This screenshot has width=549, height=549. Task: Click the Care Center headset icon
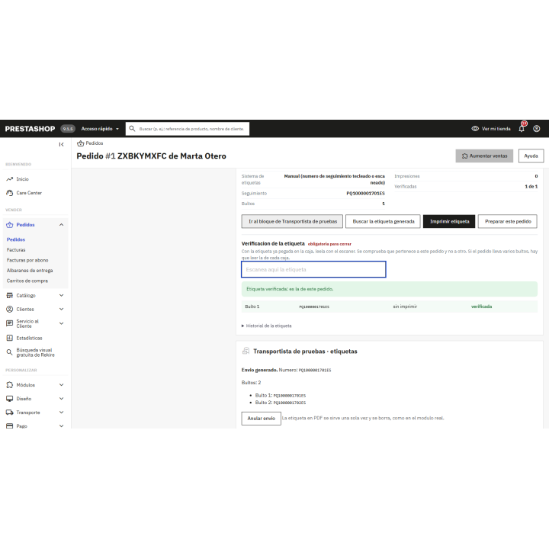pyautogui.click(x=9, y=193)
